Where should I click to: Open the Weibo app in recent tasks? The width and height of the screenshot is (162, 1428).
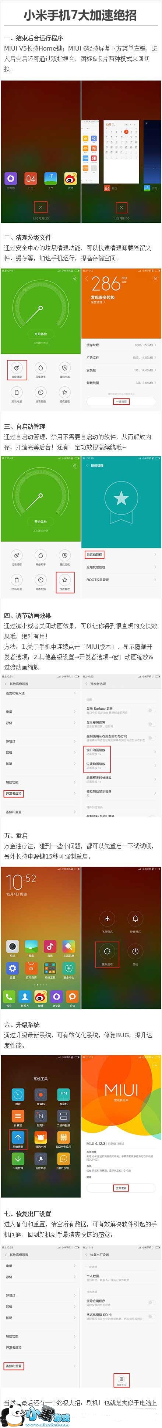pyautogui.click(x=70, y=178)
